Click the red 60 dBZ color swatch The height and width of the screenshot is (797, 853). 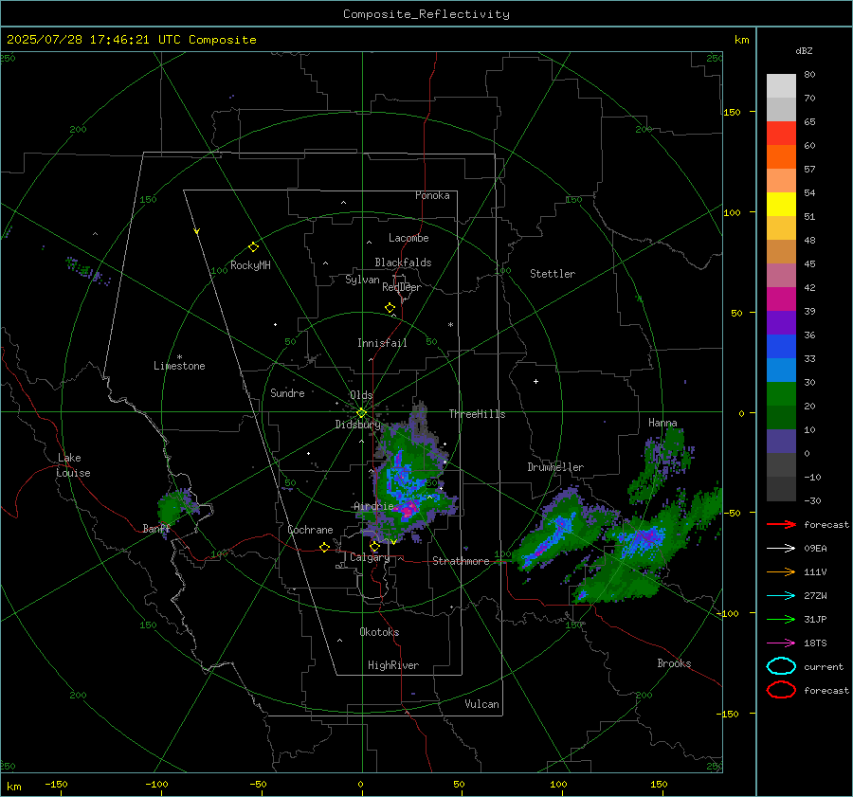[x=781, y=134]
